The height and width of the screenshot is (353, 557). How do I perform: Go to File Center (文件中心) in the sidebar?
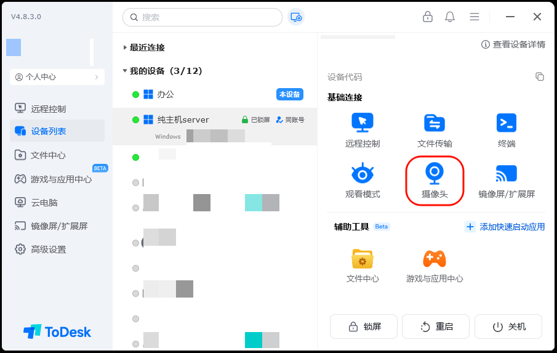click(x=57, y=155)
